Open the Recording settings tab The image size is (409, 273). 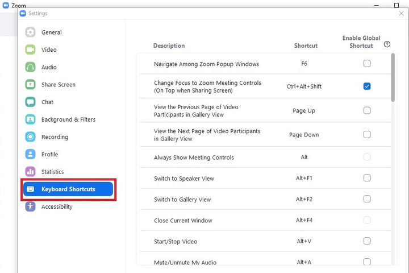point(68,136)
